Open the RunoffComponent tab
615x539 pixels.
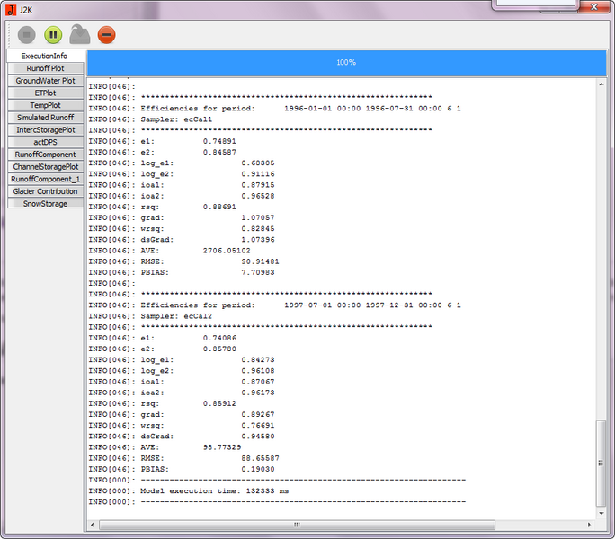45,155
